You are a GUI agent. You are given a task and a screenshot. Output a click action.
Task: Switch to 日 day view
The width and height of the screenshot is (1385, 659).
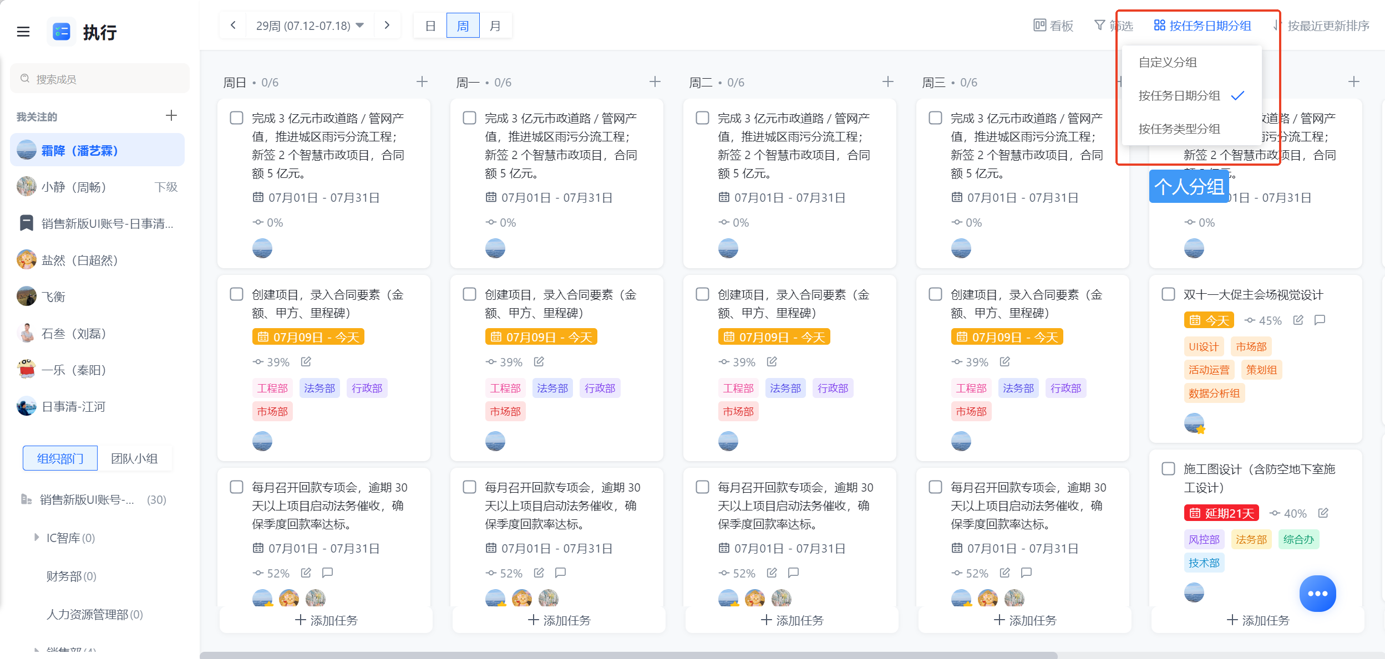tap(430, 25)
